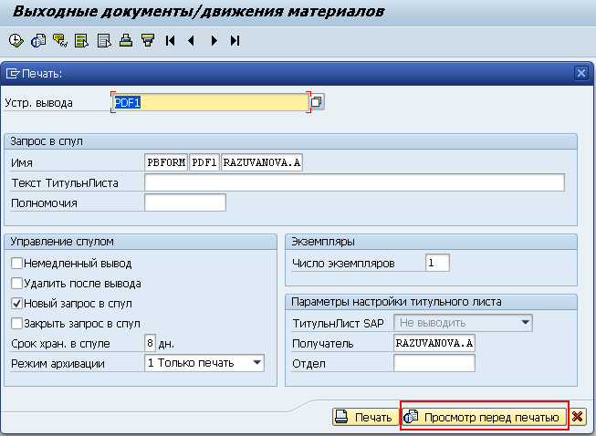Click the Печать button
The image size is (596, 436).
tap(365, 417)
